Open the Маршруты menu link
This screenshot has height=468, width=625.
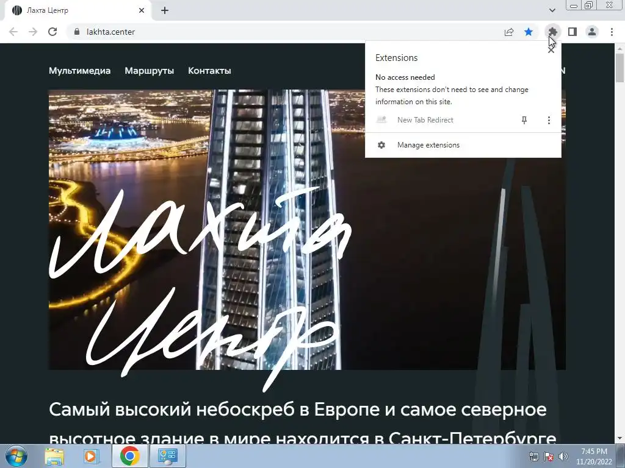tap(150, 71)
